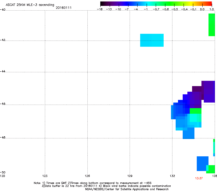This screenshot has width=217, height=191.
Task: Click the note line starting "Note: 1) Times are GMT"
Action: pos(93,183)
